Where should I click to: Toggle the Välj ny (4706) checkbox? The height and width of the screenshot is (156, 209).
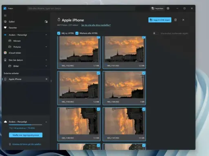pos(59,33)
